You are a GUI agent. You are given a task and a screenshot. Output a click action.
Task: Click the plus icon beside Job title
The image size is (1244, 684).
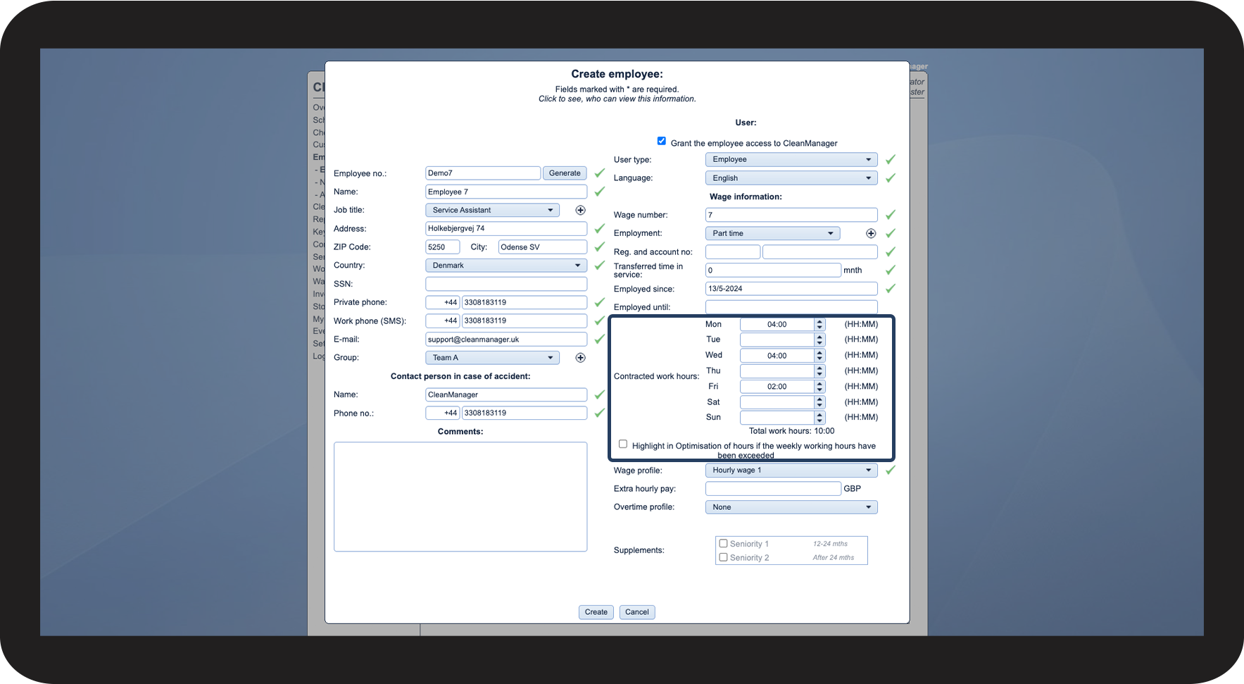click(580, 210)
